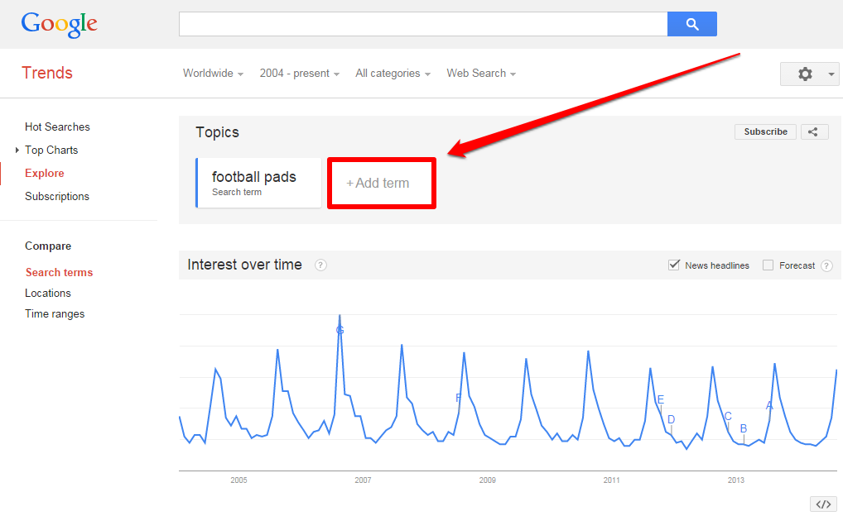Click the Add term box
This screenshot has width=843, height=516.
382,183
